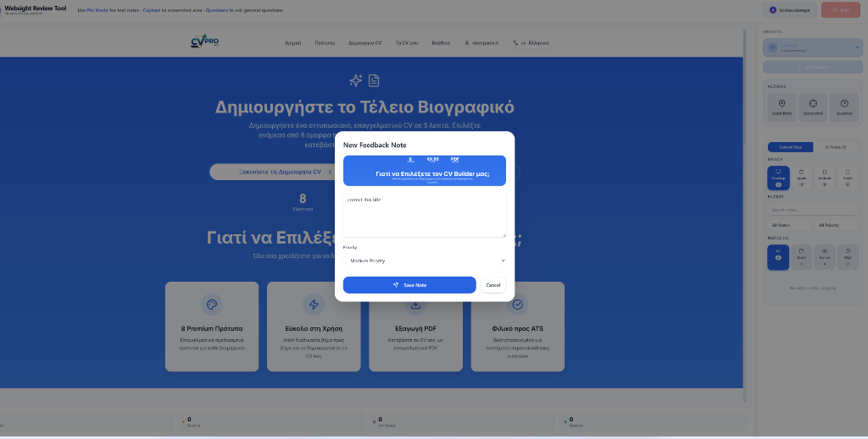Screen dimensions: 868x439
Task: Focus the Search notes field
Action: click(x=813, y=210)
